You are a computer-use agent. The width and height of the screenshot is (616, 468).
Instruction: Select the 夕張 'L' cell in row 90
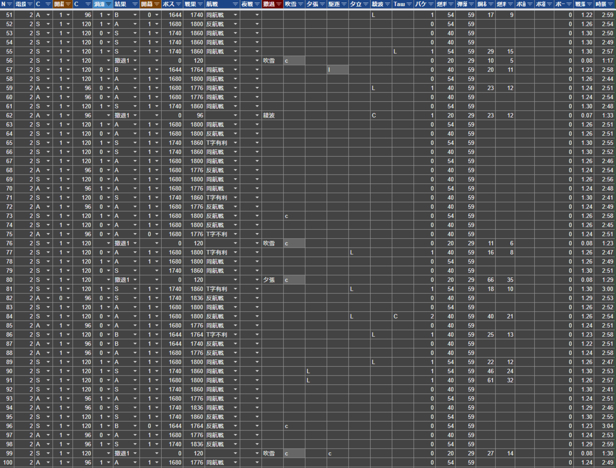point(316,371)
